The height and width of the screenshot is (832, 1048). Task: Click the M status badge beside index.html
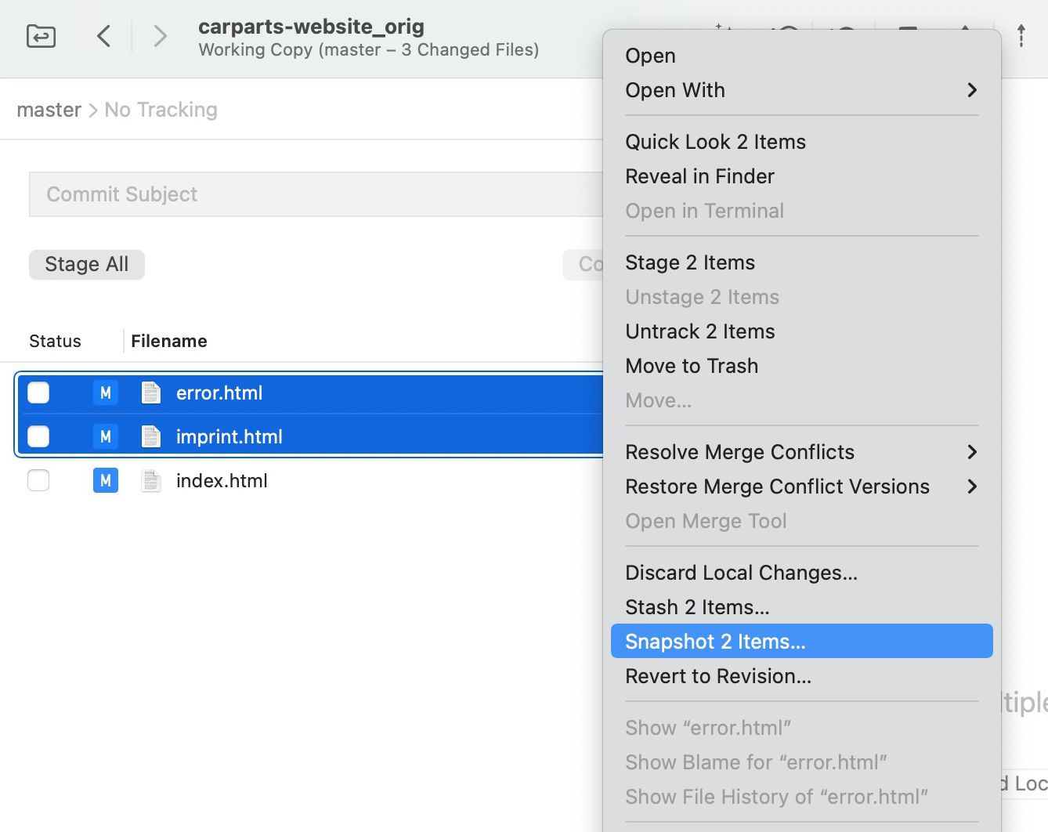(x=106, y=480)
